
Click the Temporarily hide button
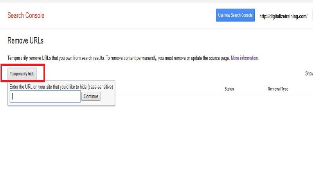click(x=22, y=74)
